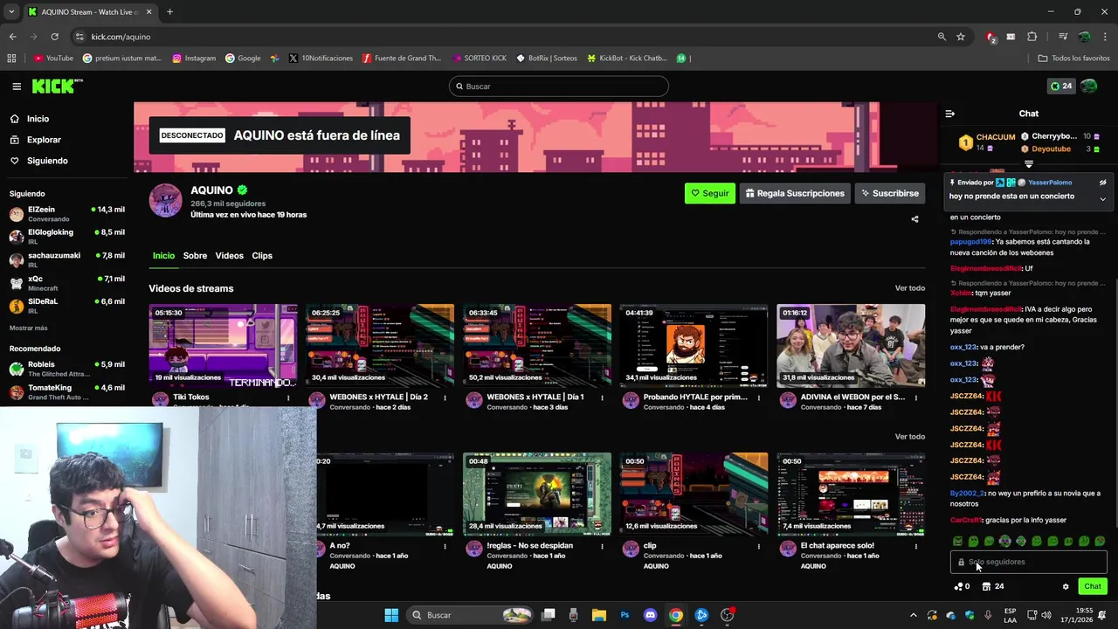The width and height of the screenshot is (1118, 629).
Task: Click AQUINO channel avatar
Action: pyautogui.click(x=165, y=200)
